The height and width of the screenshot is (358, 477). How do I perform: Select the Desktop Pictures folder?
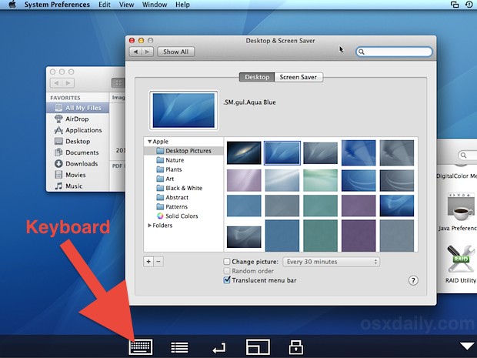(184, 151)
